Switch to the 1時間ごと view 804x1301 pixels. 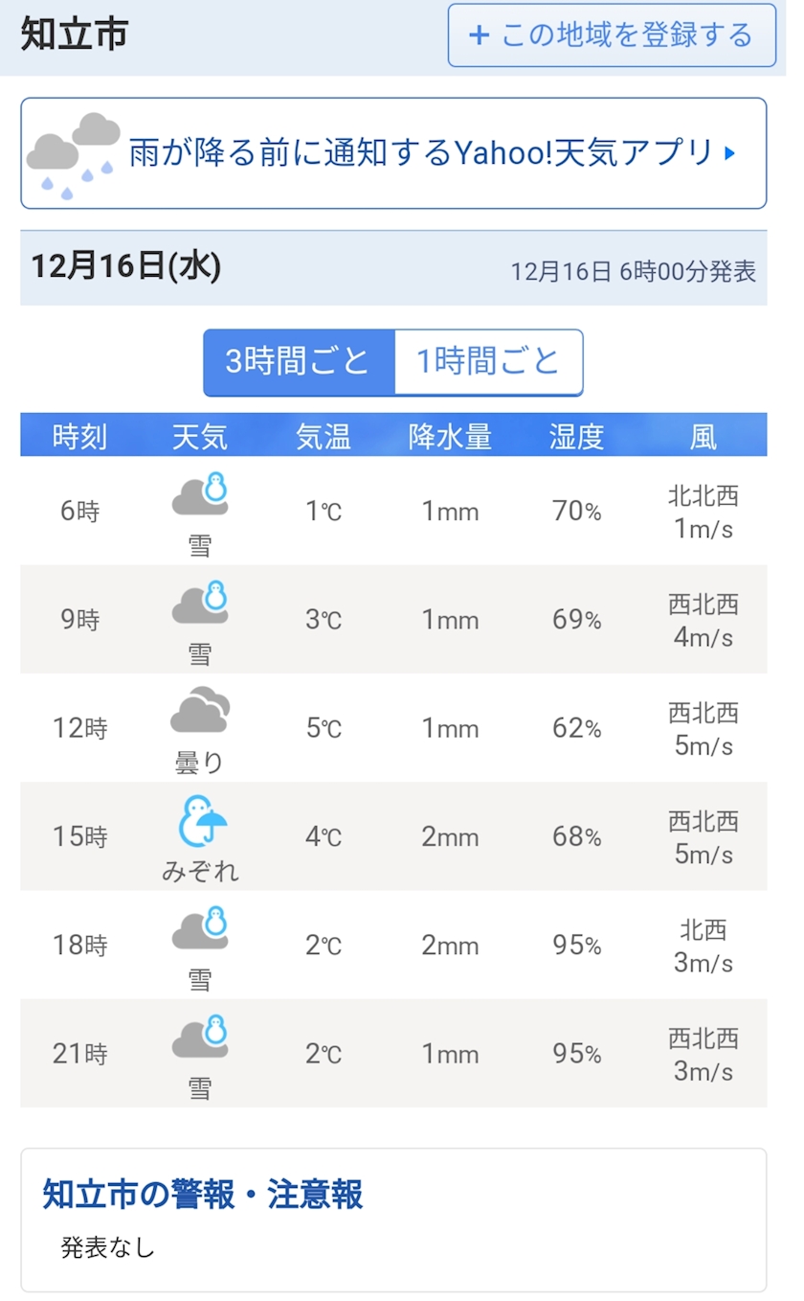(488, 362)
